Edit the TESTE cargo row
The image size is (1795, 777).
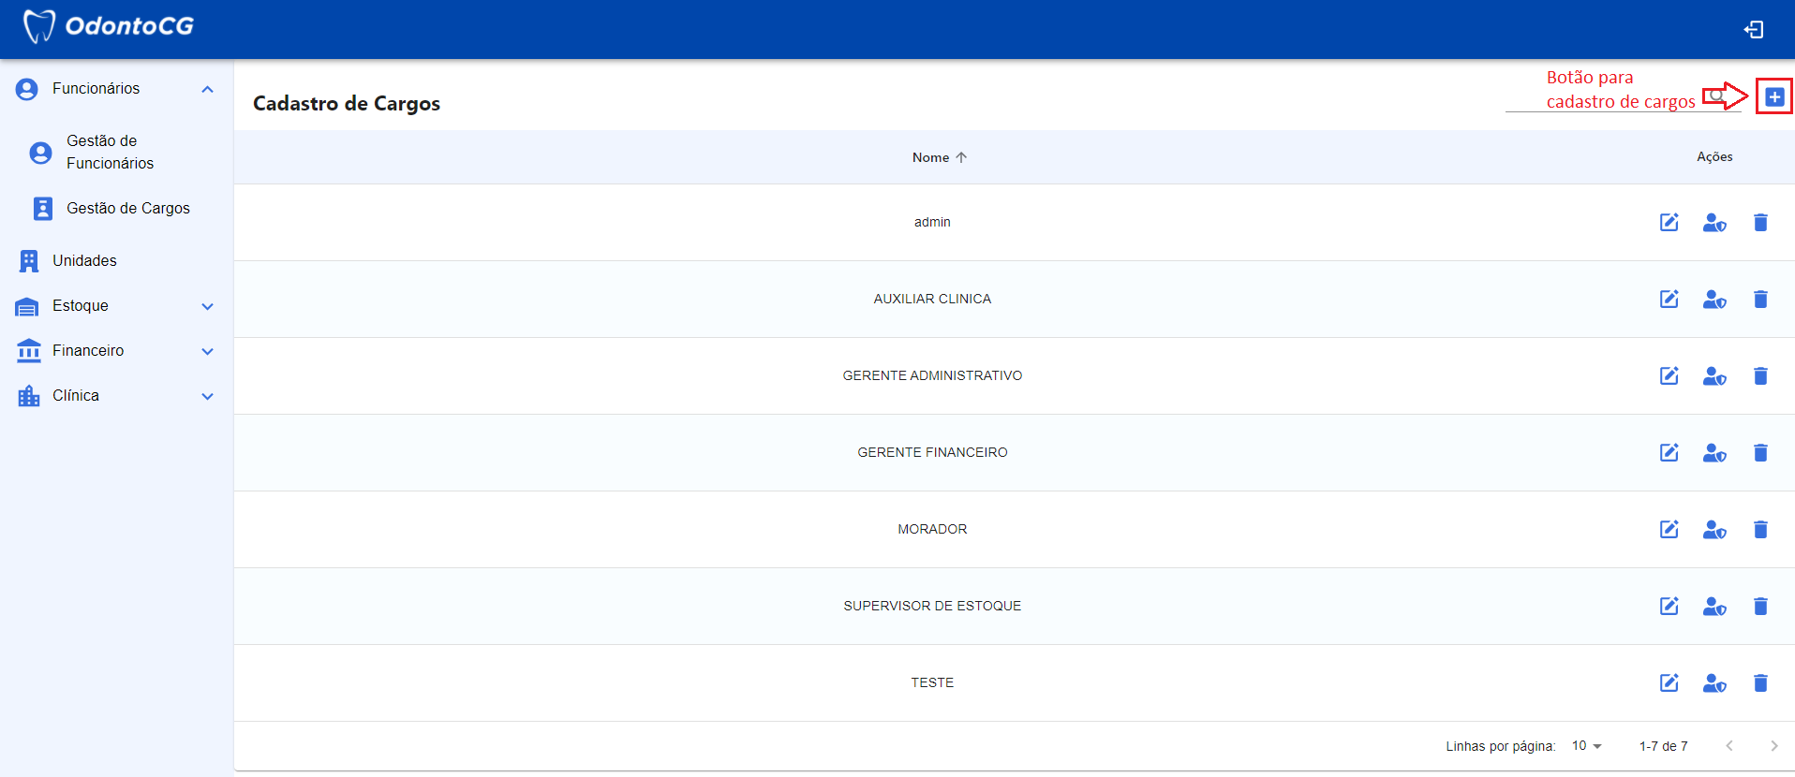tap(1669, 682)
